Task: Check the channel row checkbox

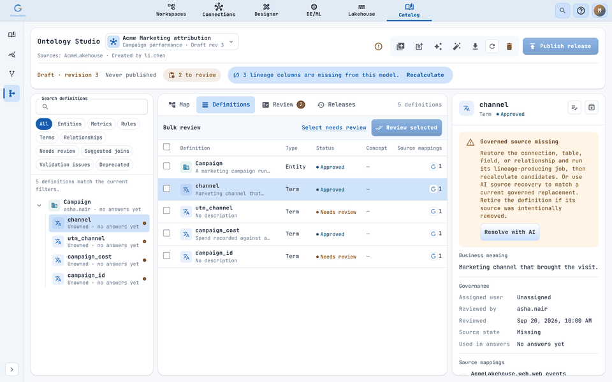Action: click(x=166, y=188)
